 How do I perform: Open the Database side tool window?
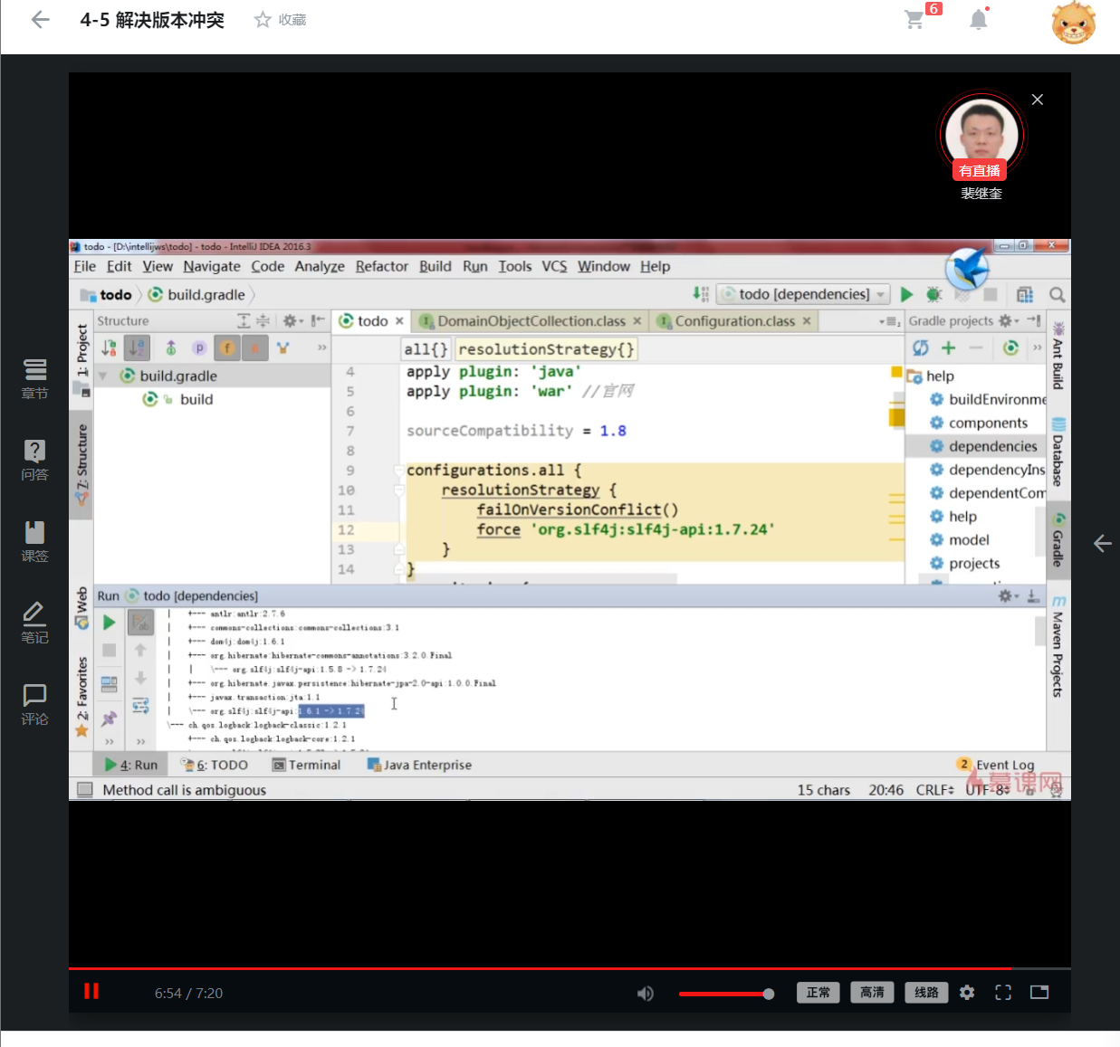pyautogui.click(x=1058, y=451)
